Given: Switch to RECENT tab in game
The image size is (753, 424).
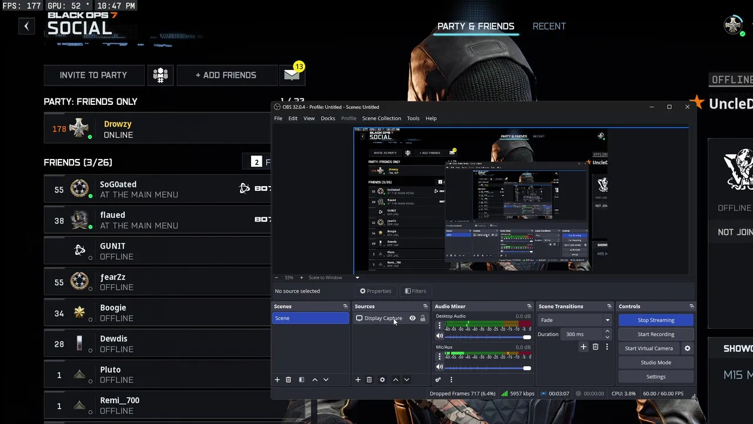Looking at the screenshot, I should pos(549,26).
